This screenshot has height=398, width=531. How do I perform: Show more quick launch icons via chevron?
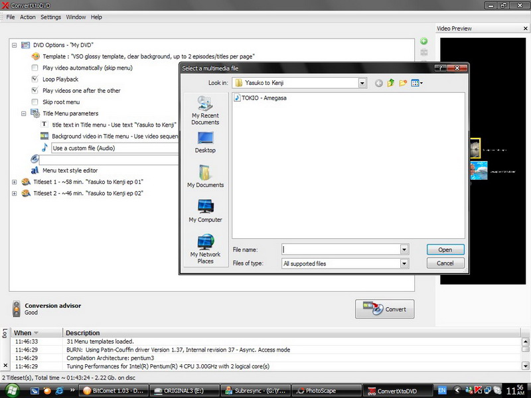[72, 390]
